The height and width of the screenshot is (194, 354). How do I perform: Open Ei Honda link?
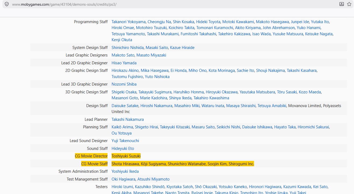tap(178, 70)
